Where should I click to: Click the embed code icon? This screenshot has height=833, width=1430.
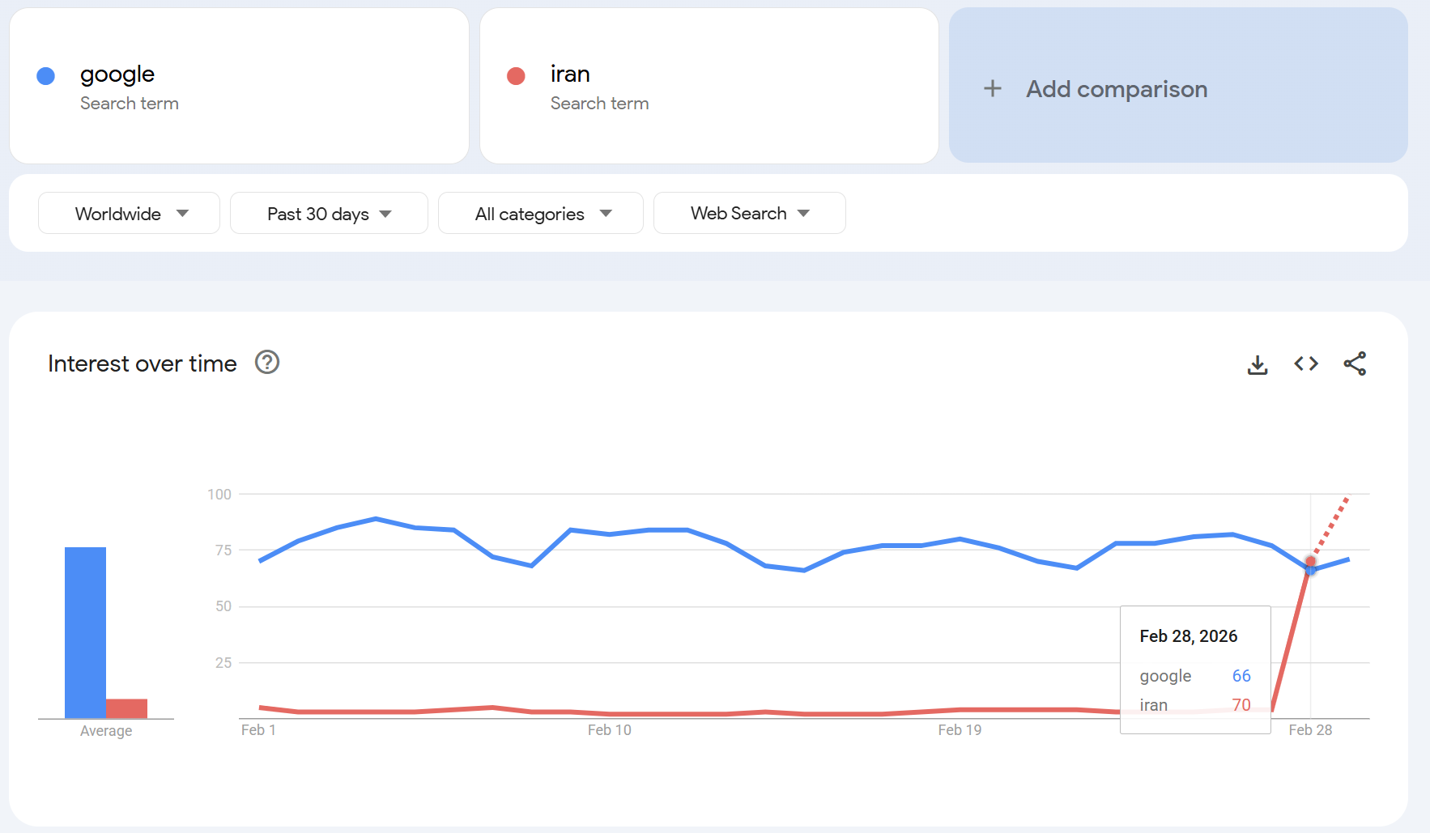(1306, 364)
